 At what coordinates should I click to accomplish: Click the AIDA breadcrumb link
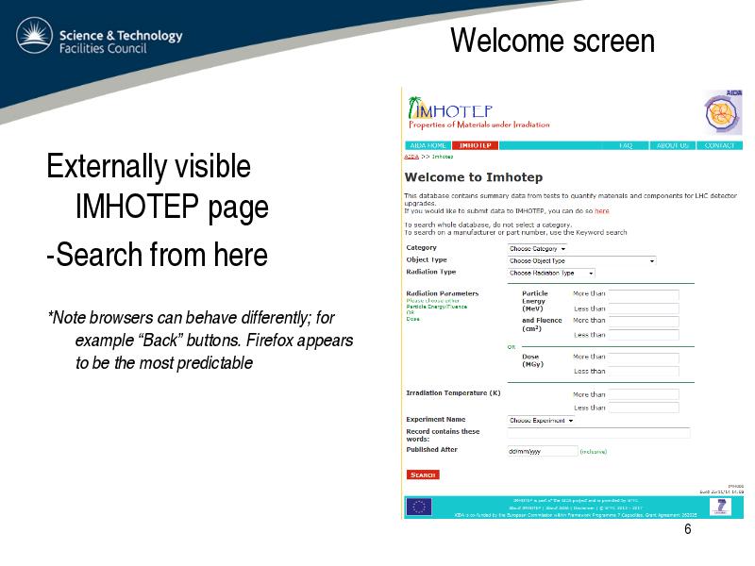411,157
